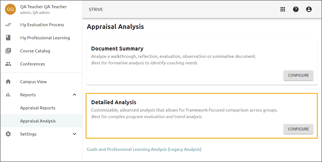The width and height of the screenshot is (322, 162).
Task: Click the help question mark icon
Action: (x=296, y=9)
